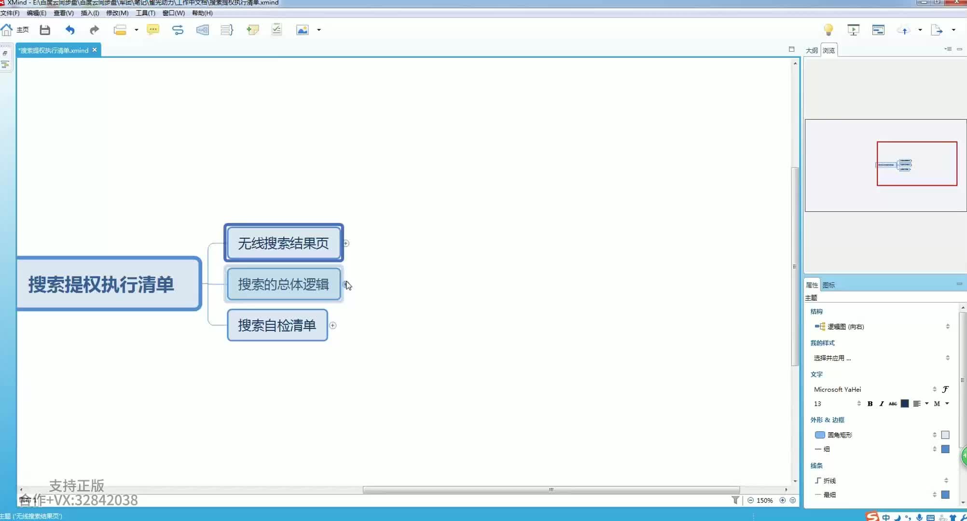Start presentation mode
This screenshot has width=967, height=521.
(x=853, y=30)
